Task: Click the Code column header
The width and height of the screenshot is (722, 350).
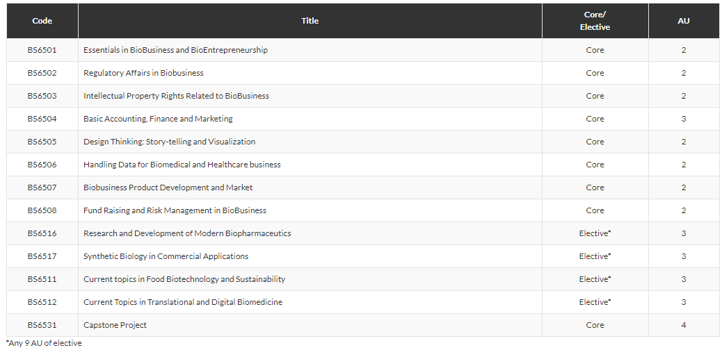Action: pos(42,21)
